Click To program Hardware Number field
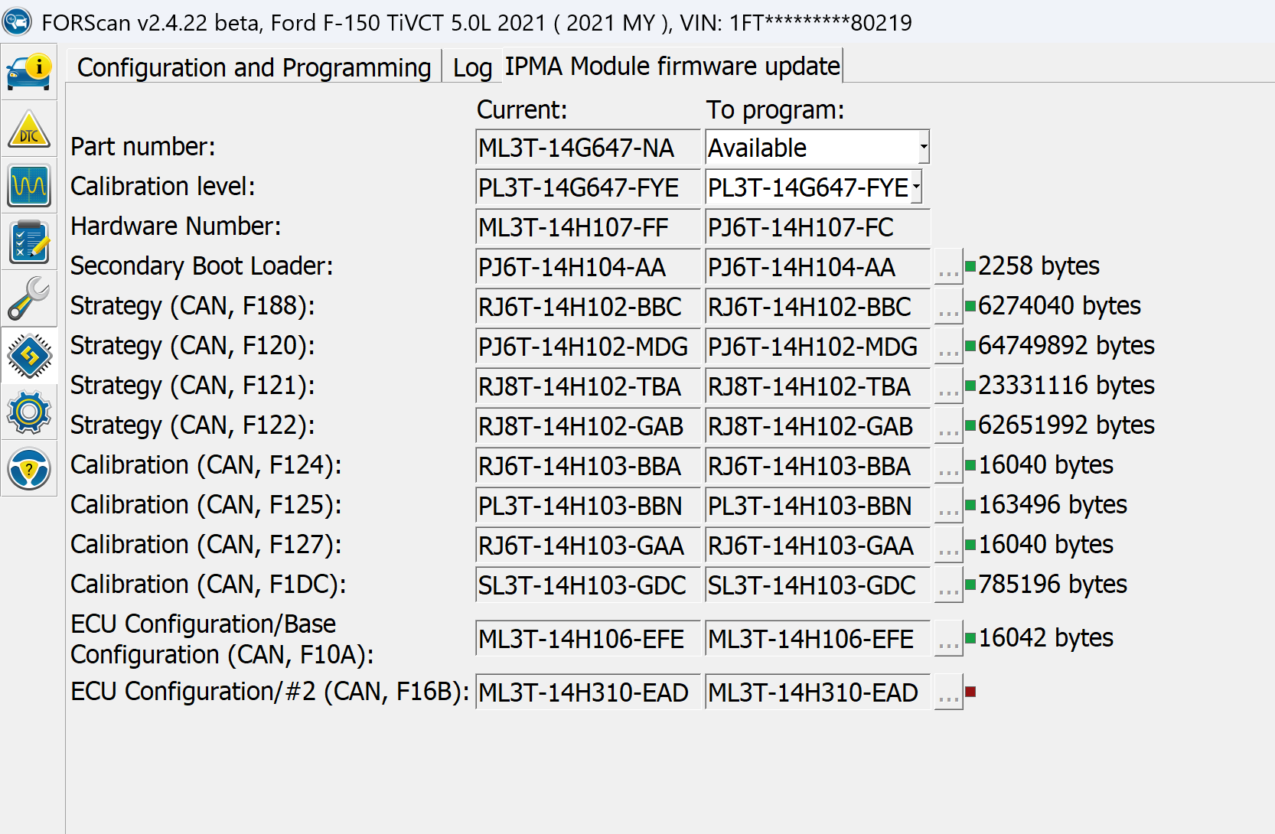1275x834 pixels. pyautogui.click(x=817, y=227)
